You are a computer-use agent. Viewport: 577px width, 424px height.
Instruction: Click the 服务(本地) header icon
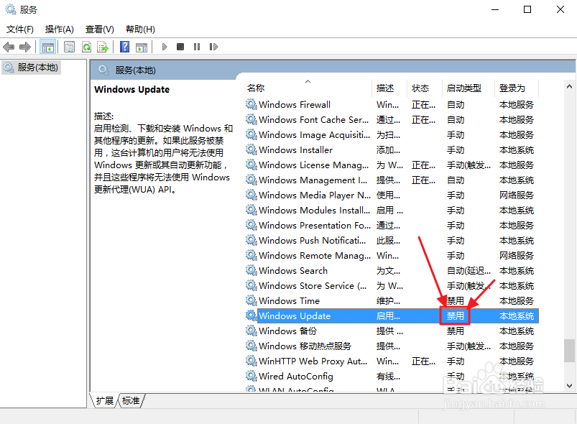(103, 70)
